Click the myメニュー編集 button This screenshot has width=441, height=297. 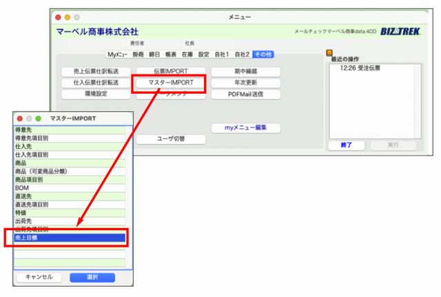[245, 127]
